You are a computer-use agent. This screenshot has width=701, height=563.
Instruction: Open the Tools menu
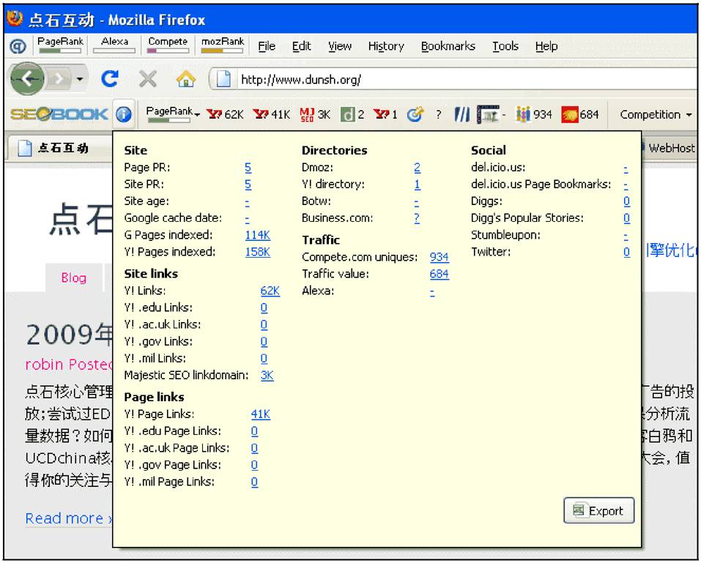(505, 46)
